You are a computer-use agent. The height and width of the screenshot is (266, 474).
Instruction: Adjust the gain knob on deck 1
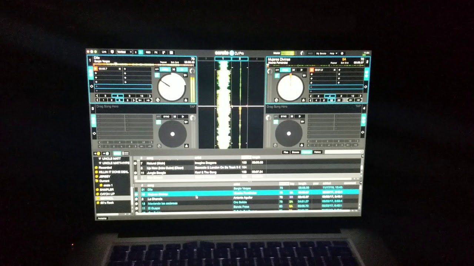[192, 71]
